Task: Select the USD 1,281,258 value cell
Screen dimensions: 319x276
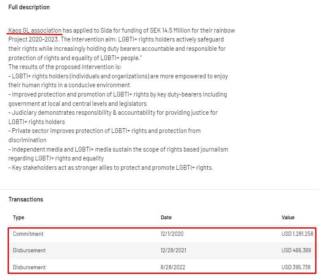Action: click(x=297, y=234)
